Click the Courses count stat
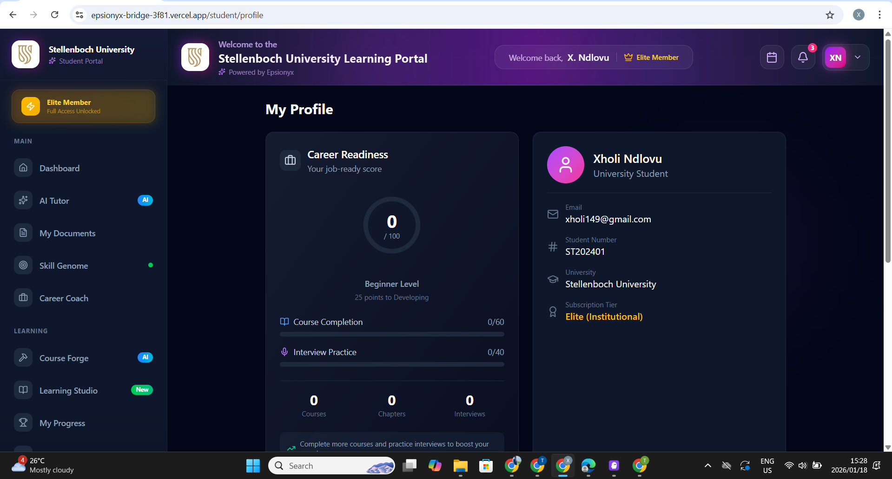Viewport: 892px width, 479px height. pyautogui.click(x=314, y=406)
